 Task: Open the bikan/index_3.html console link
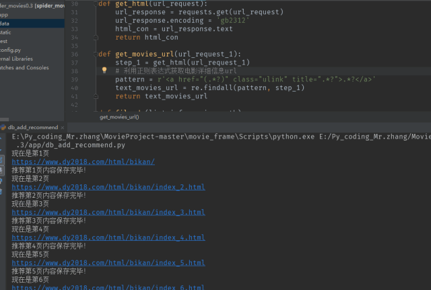coord(108,212)
